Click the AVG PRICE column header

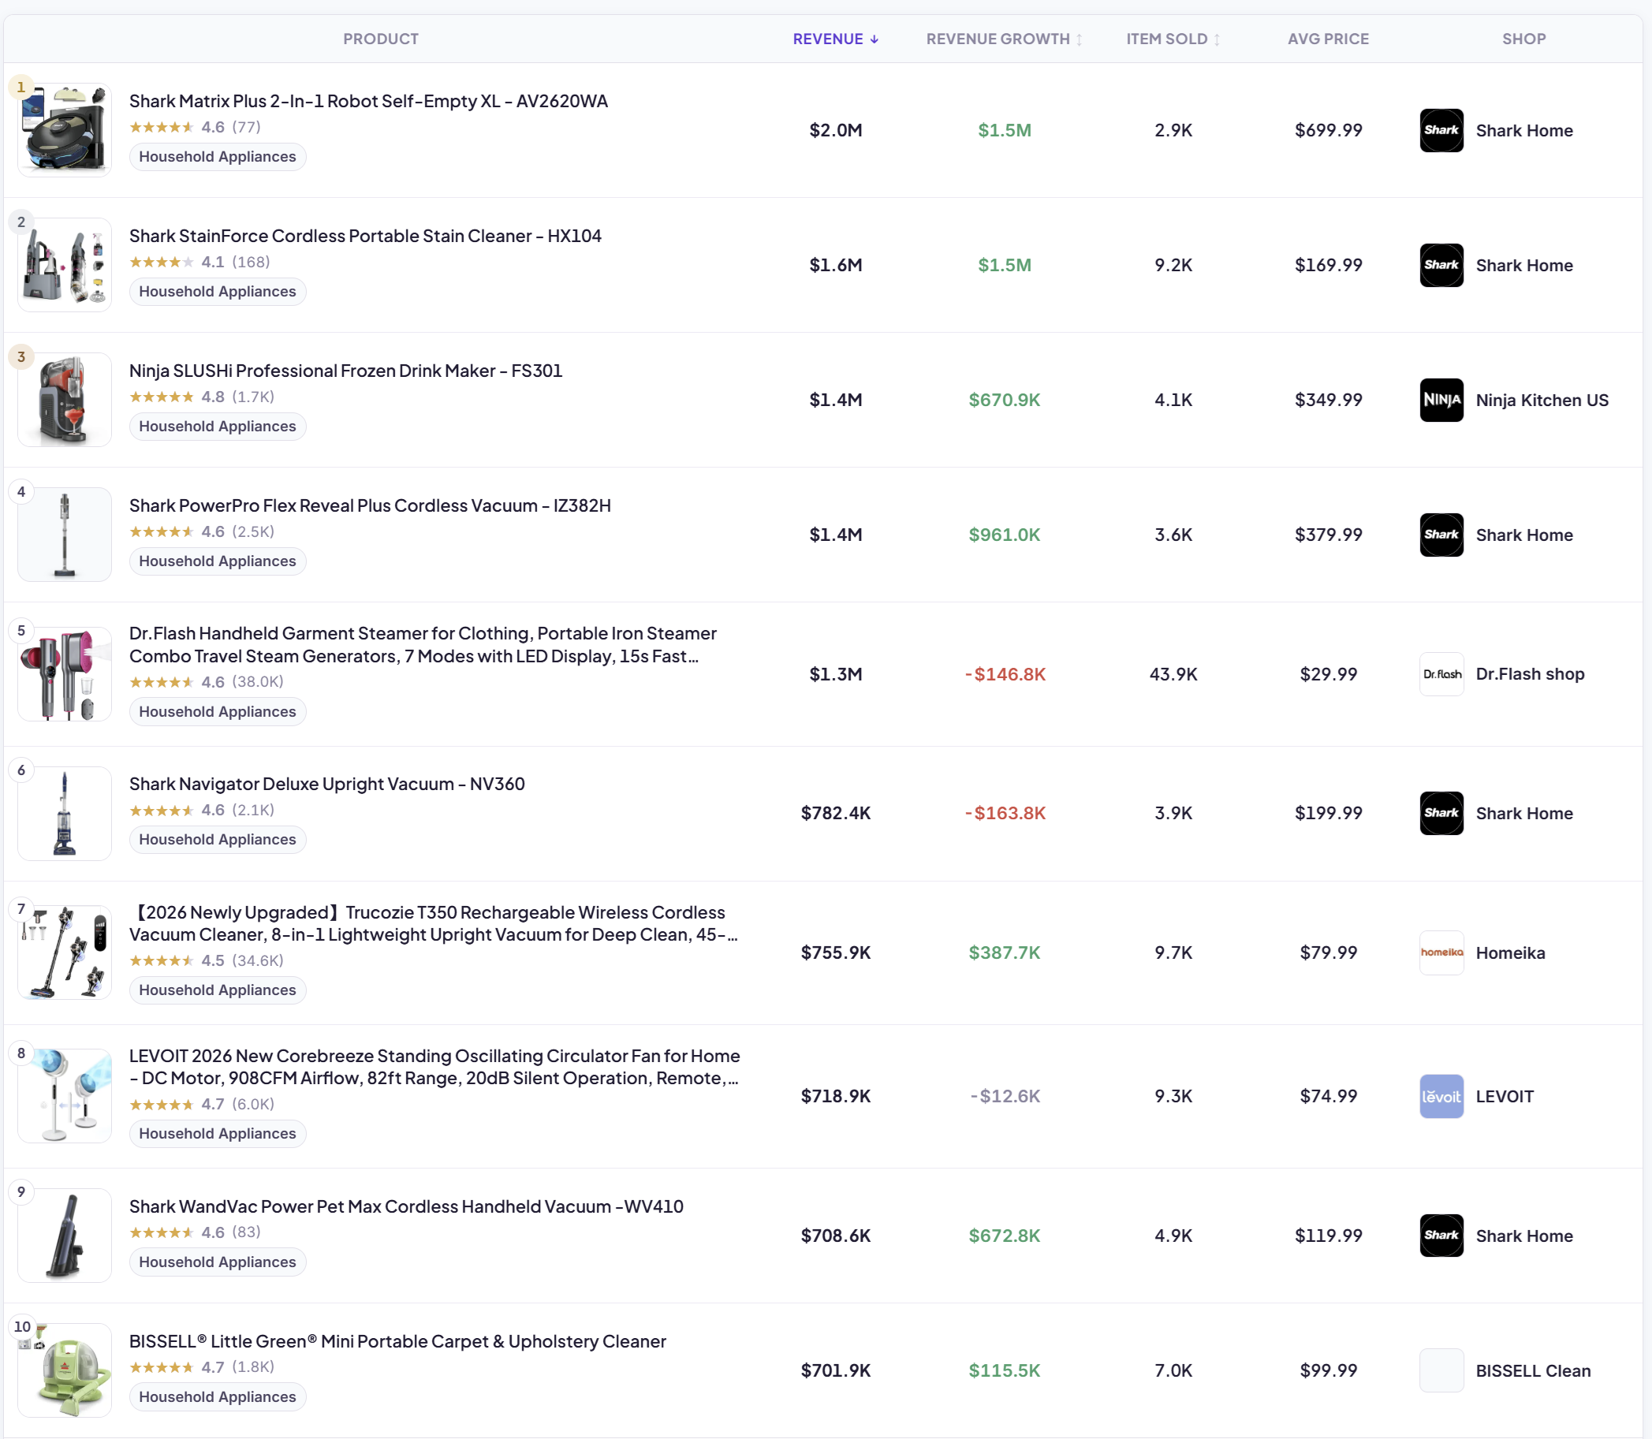[x=1328, y=39]
